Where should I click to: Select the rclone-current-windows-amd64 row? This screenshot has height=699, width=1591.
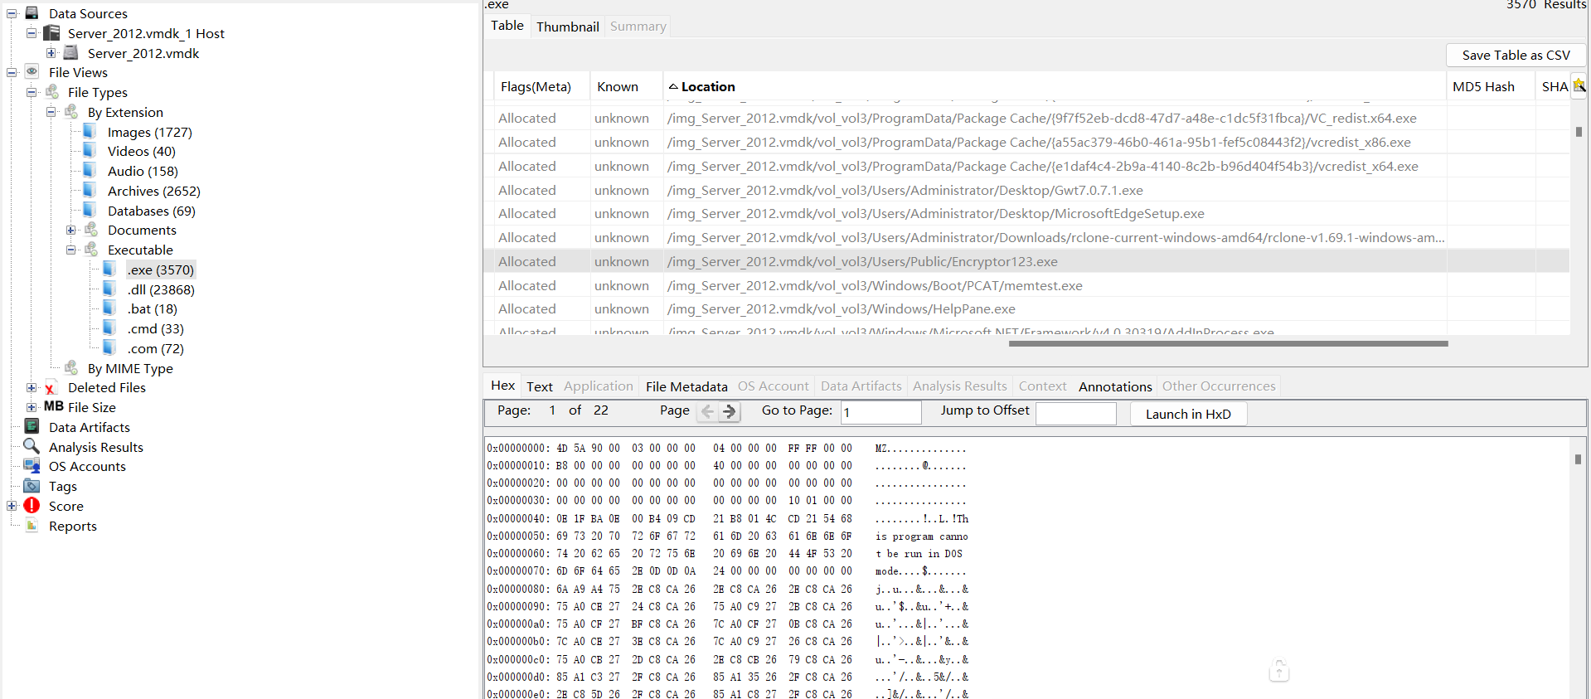1026,237
